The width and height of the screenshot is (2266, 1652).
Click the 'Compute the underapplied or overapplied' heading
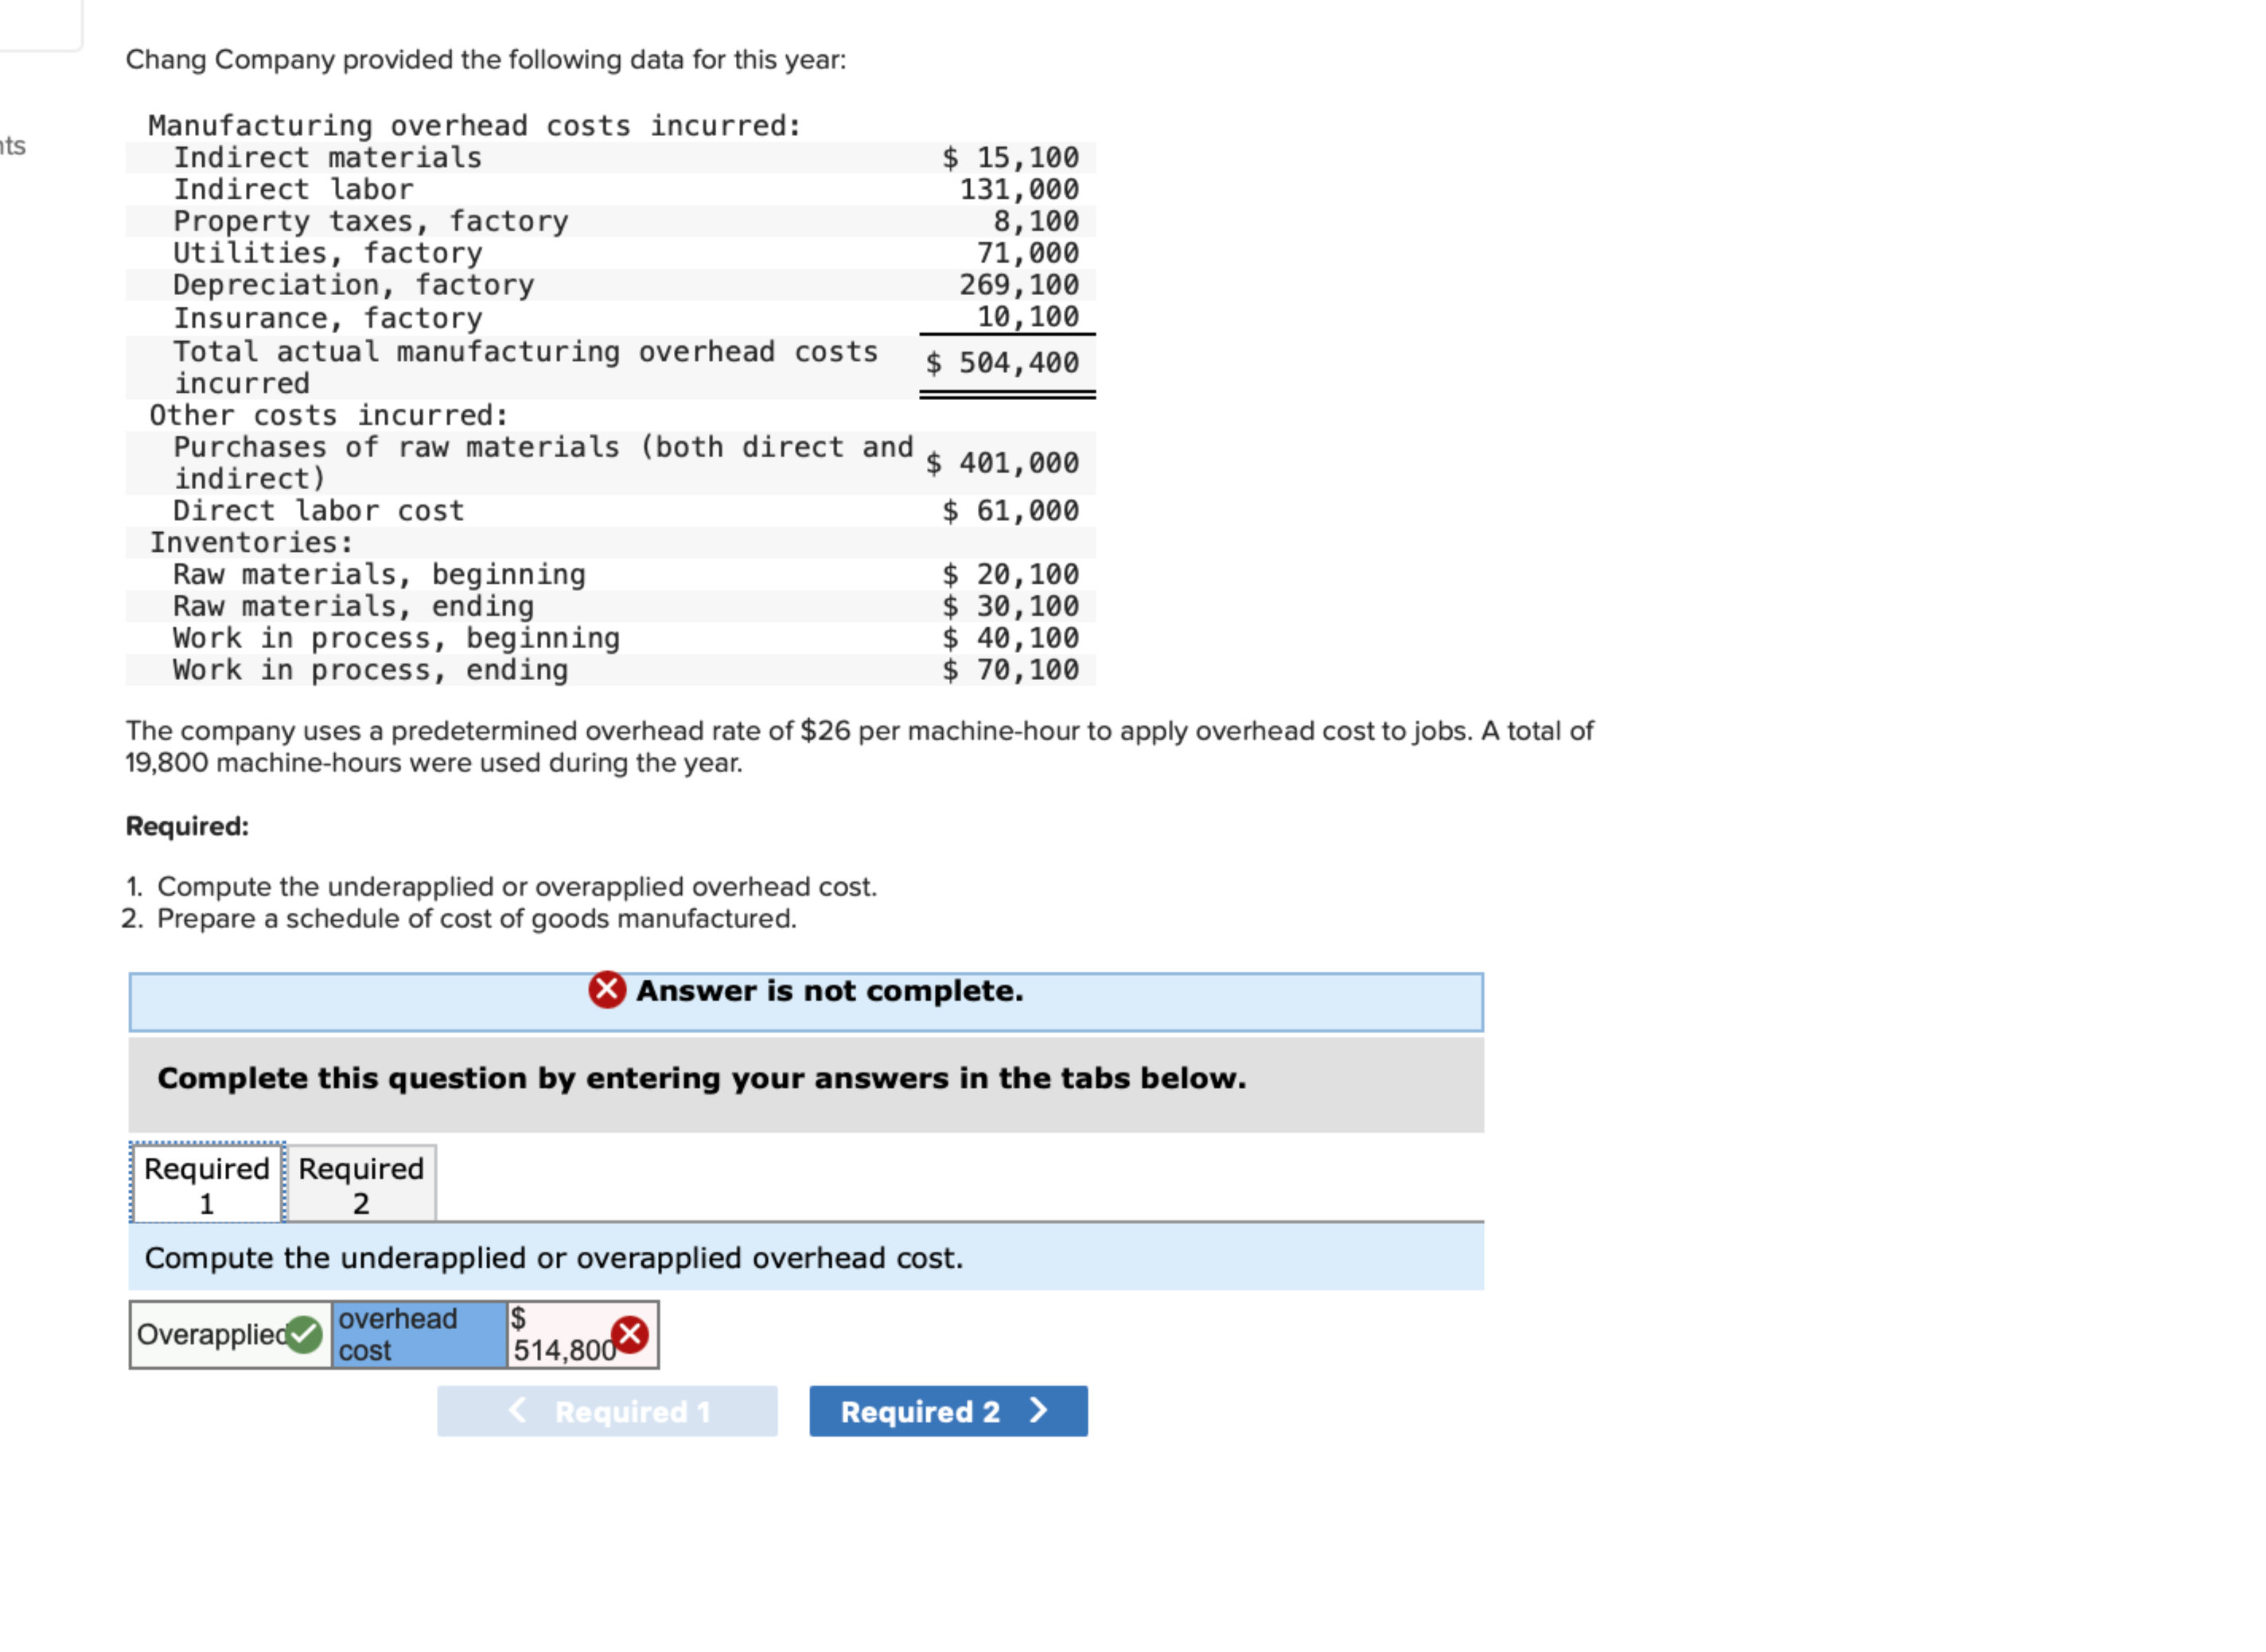tap(553, 1258)
